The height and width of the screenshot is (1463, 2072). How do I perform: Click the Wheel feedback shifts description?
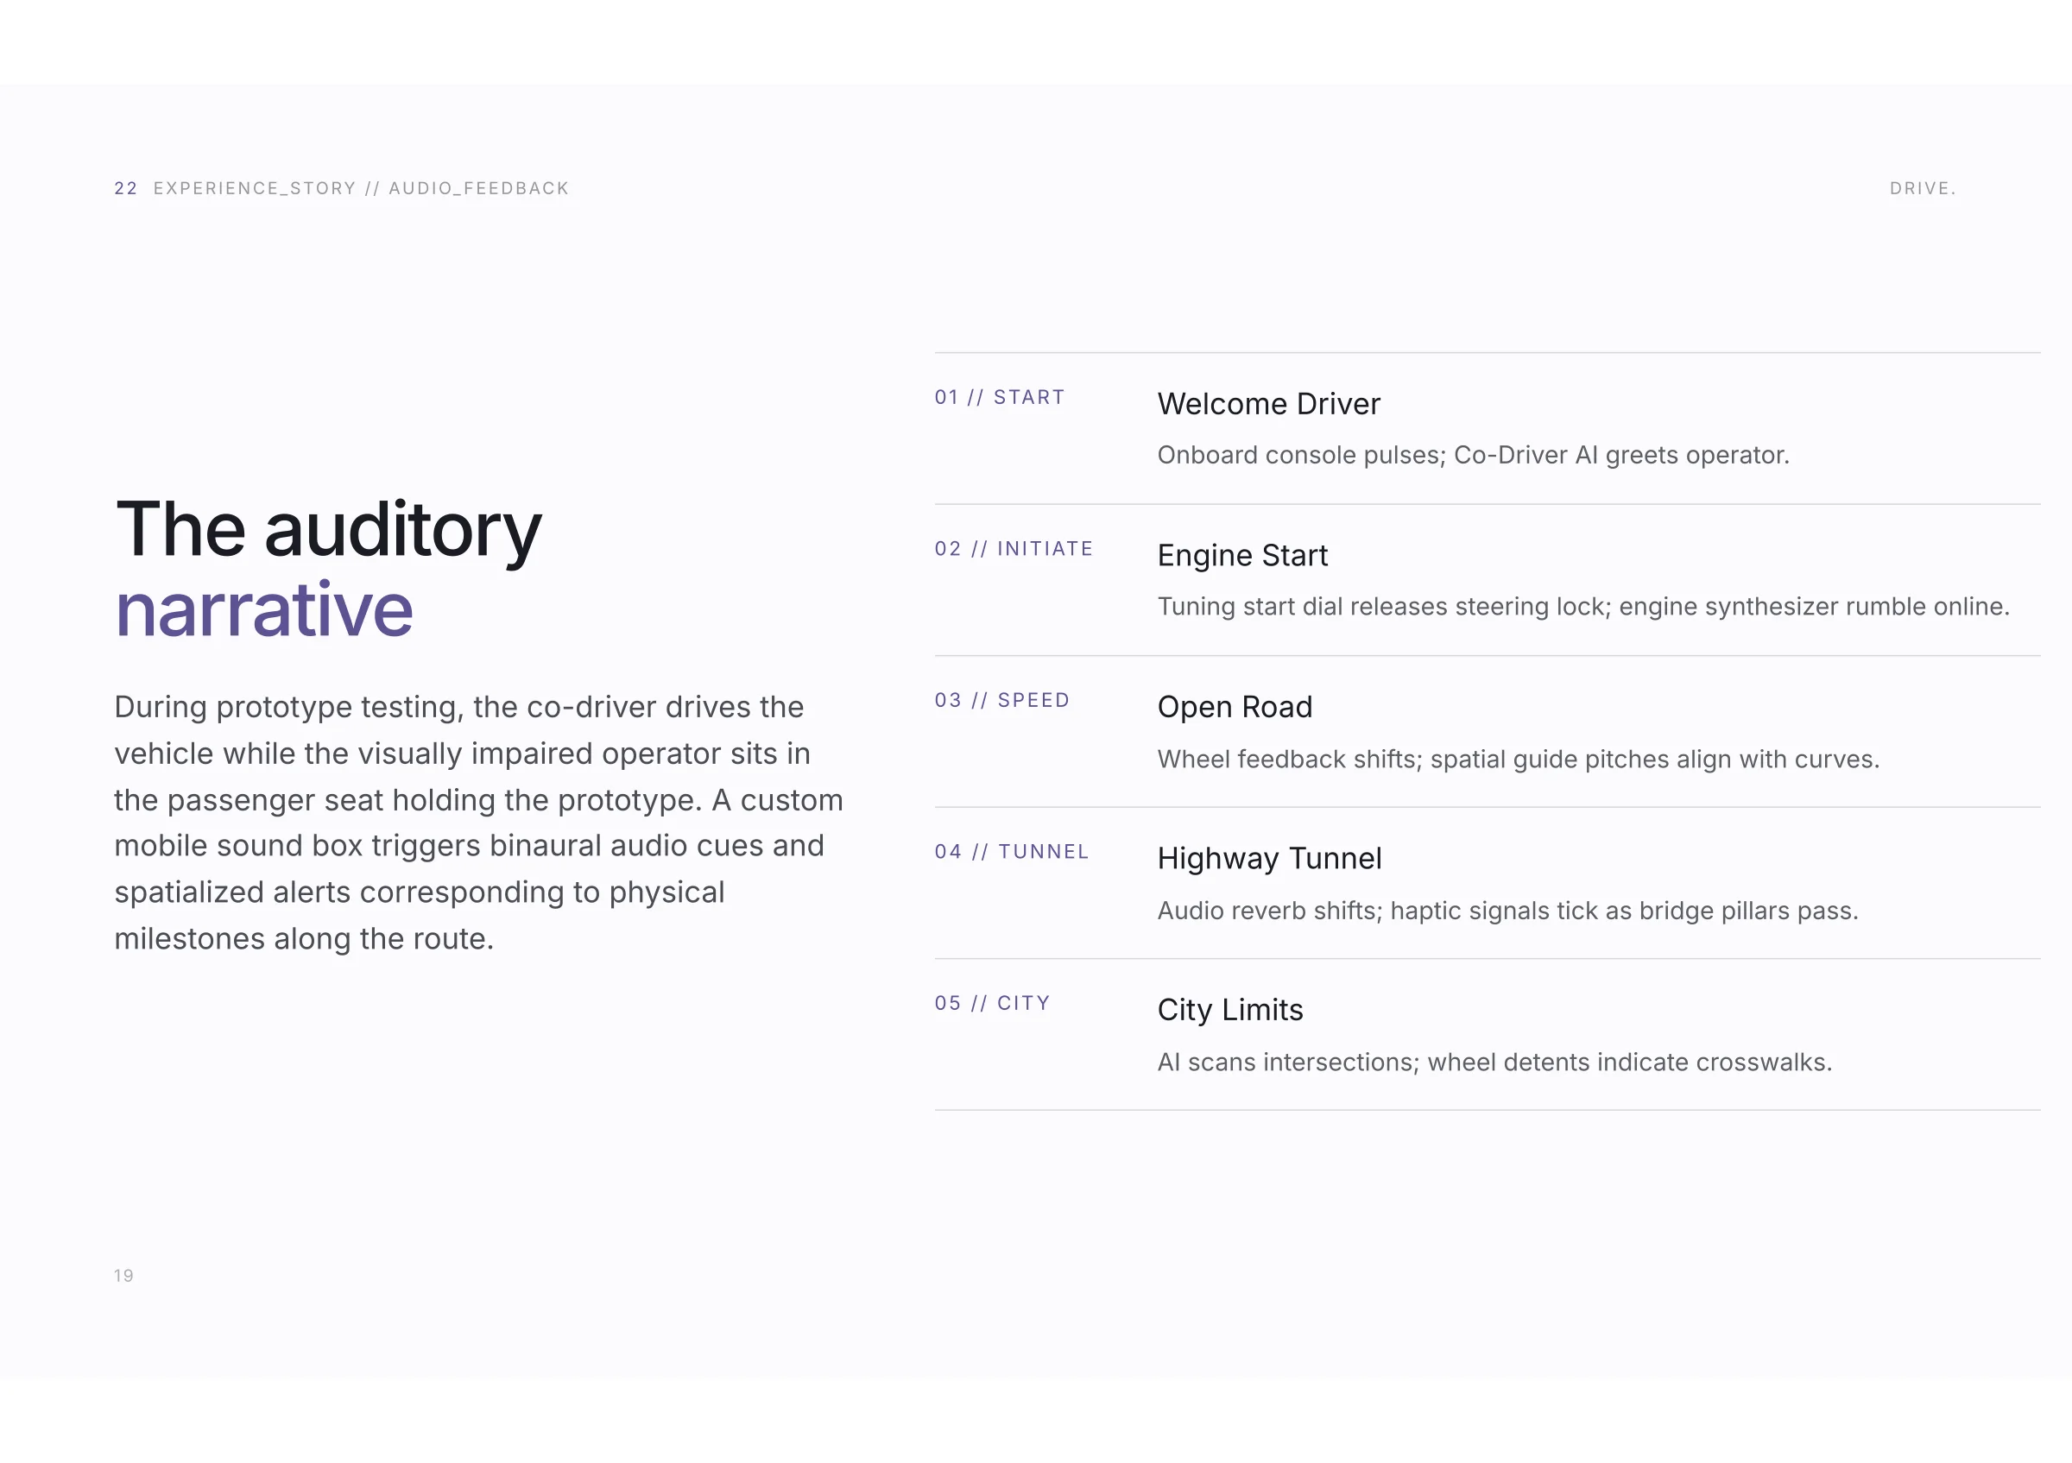click(x=1518, y=759)
